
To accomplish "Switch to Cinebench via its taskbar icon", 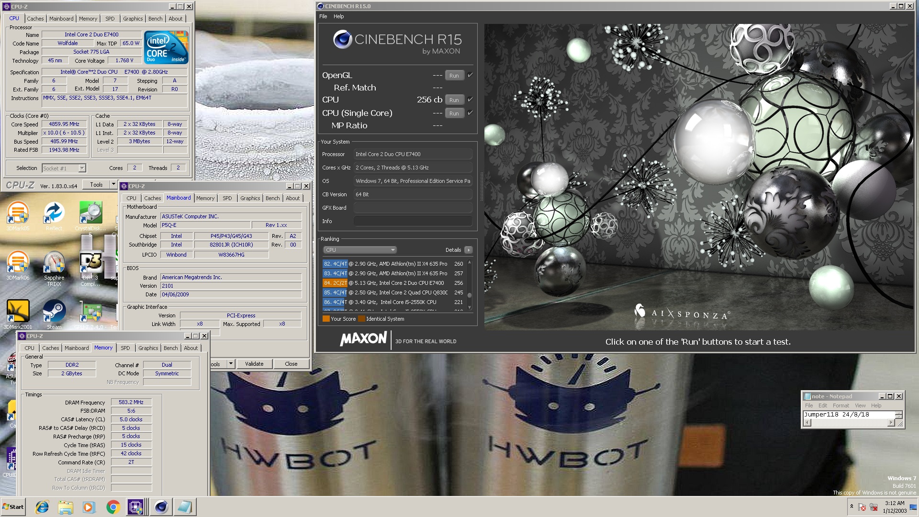I will (x=161, y=507).
